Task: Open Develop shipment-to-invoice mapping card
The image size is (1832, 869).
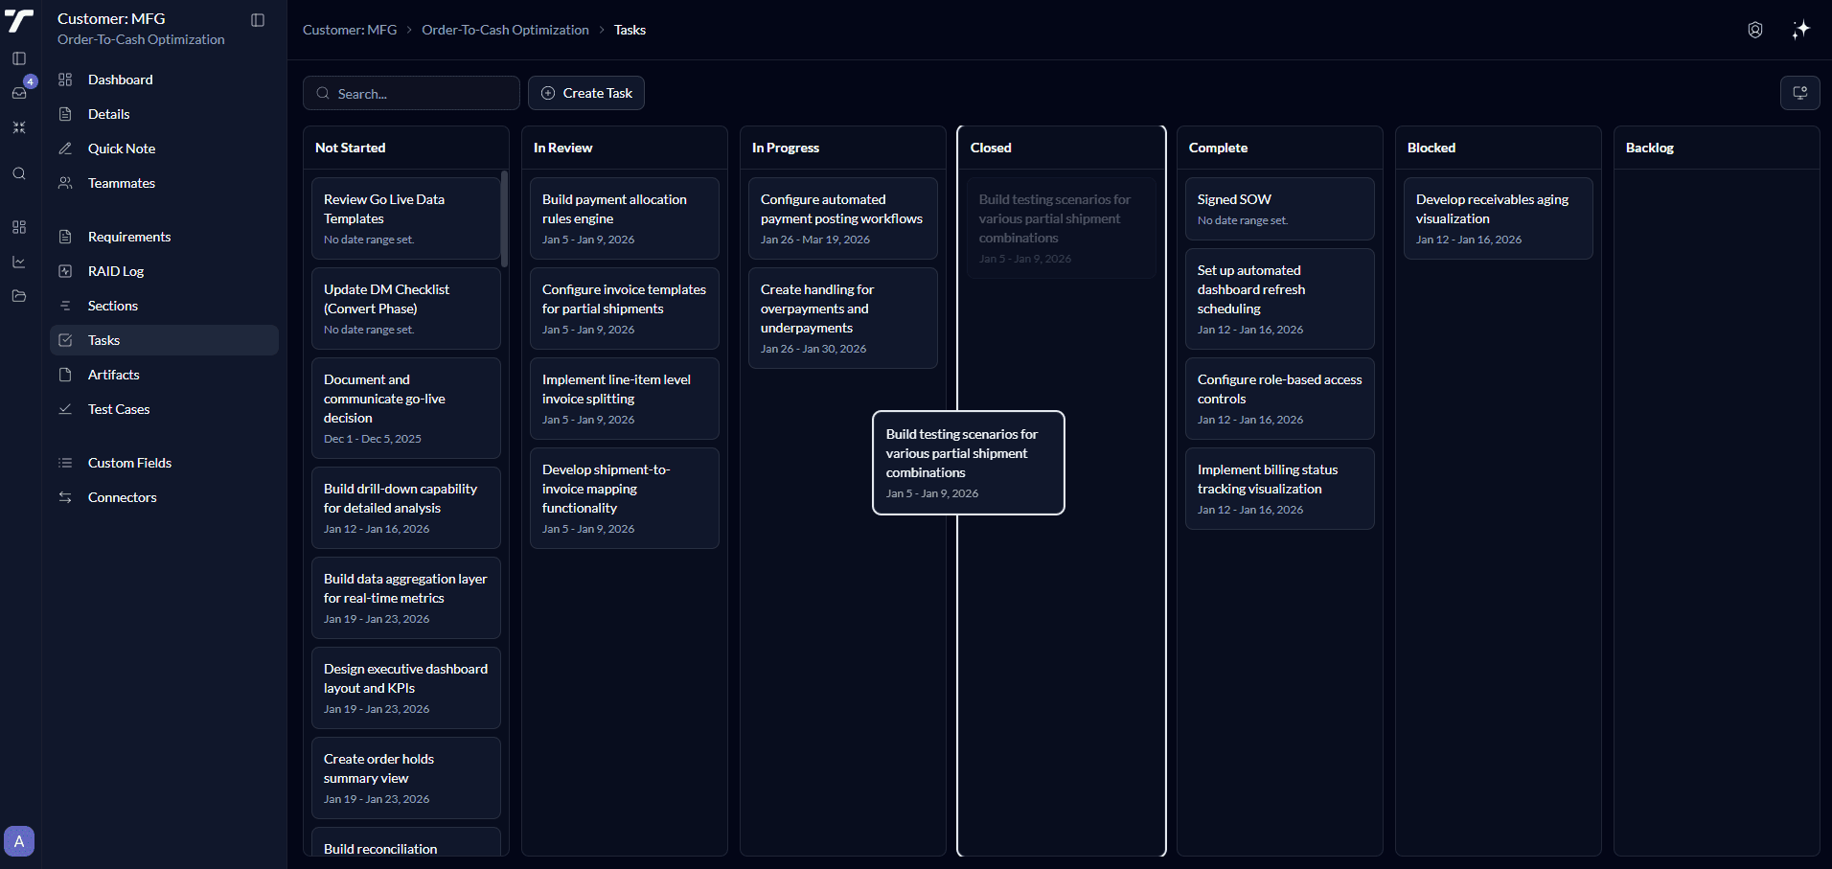Action: pyautogui.click(x=625, y=498)
